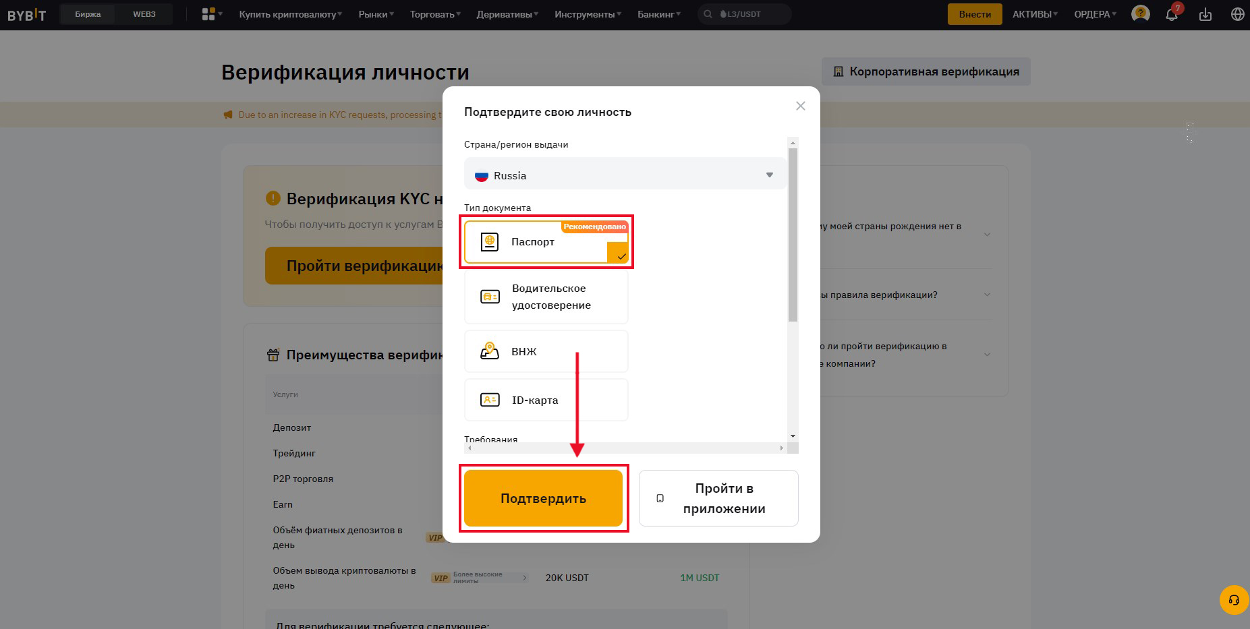This screenshot has width=1250, height=629.
Task: Click the dialog scrollbar down arrow
Action: (793, 436)
